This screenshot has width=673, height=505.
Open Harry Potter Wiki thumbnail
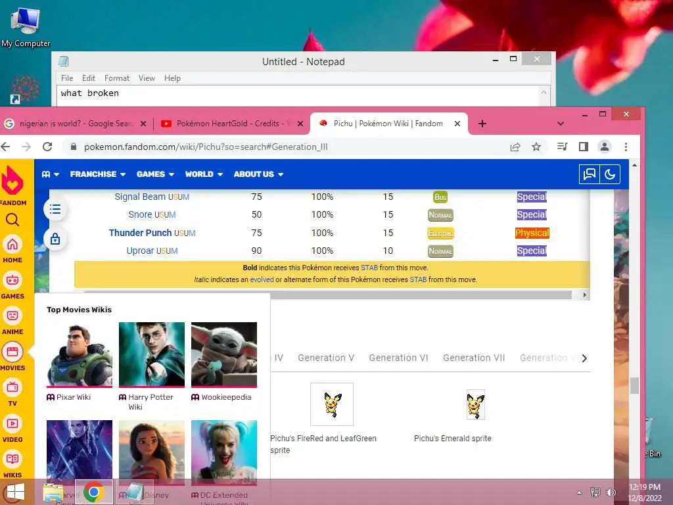coord(152,354)
